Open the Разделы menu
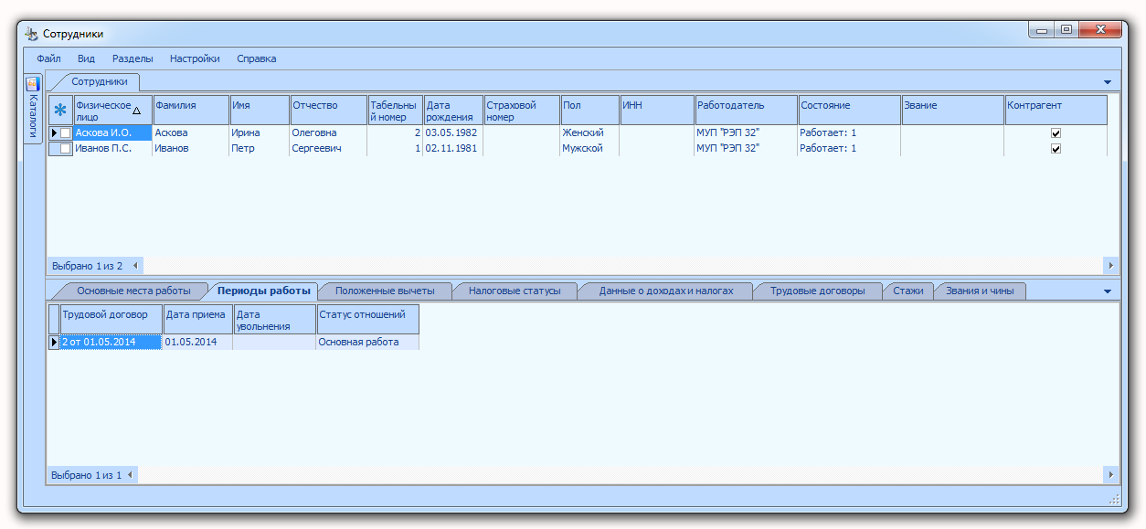 (133, 58)
